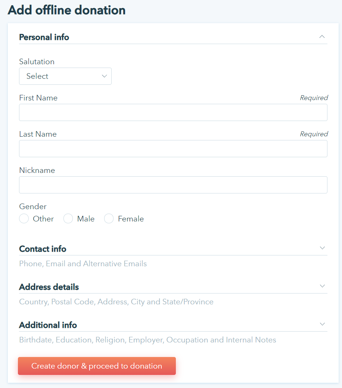Click the Contact info section title

click(x=43, y=249)
